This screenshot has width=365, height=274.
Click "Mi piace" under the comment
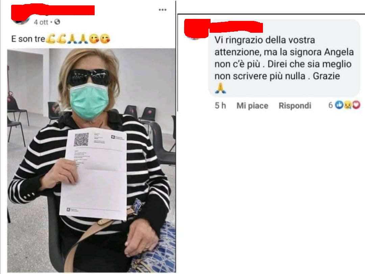252,106
